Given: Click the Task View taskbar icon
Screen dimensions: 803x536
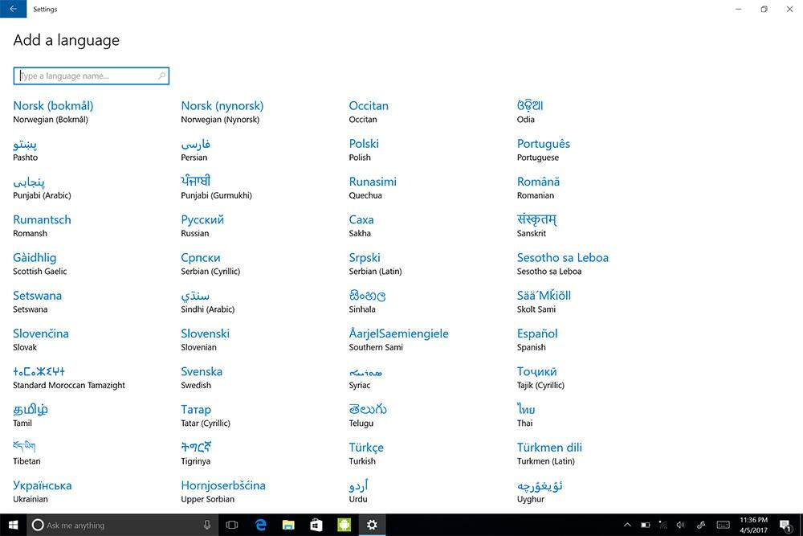Looking at the screenshot, I should click(x=232, y=525).
